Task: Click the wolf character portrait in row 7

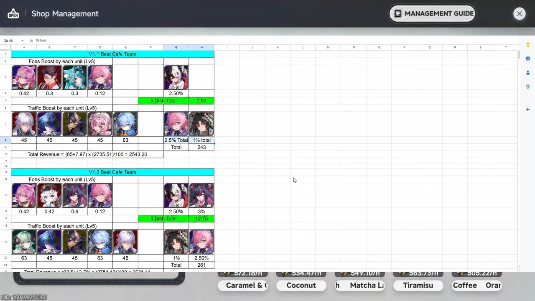Action: pyautogui.click(x=74, y=124)
